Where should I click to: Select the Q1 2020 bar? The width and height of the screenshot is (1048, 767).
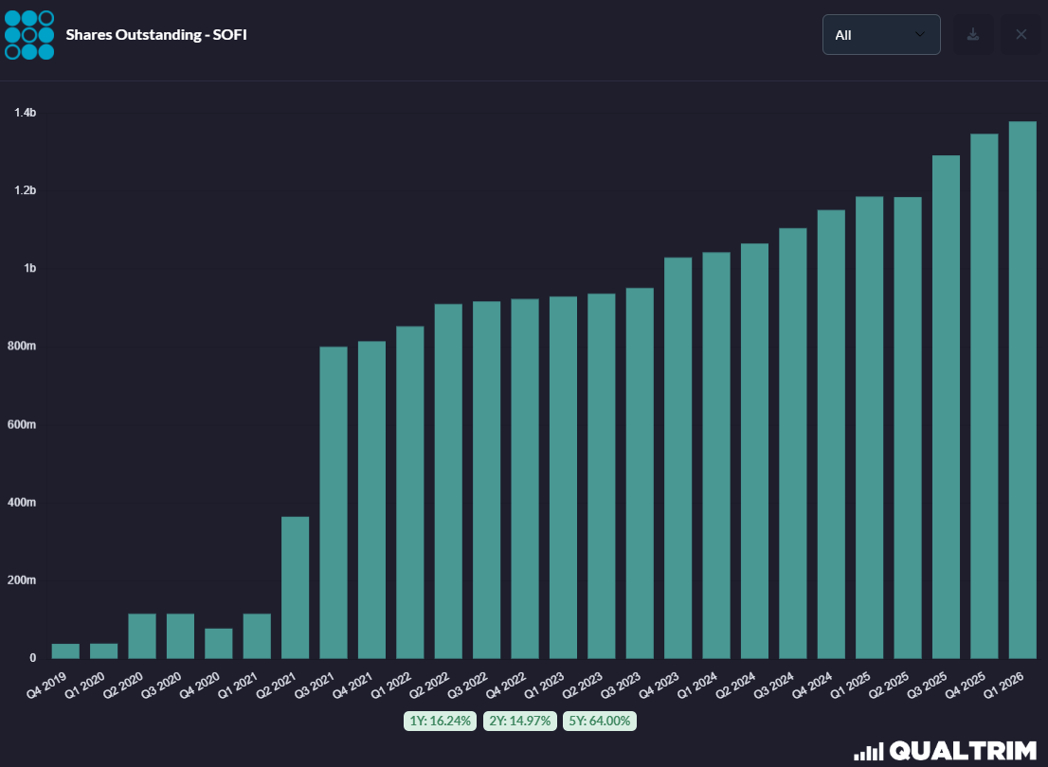pyautogui.click(x=103, y=651)
